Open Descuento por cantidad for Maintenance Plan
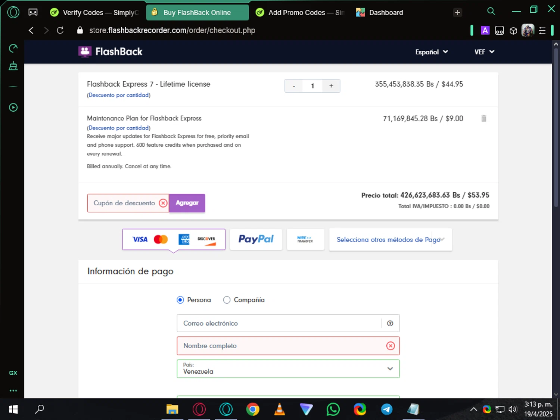Screen dimensions: 560x420 pyautogui.click(x=119, y=128)
